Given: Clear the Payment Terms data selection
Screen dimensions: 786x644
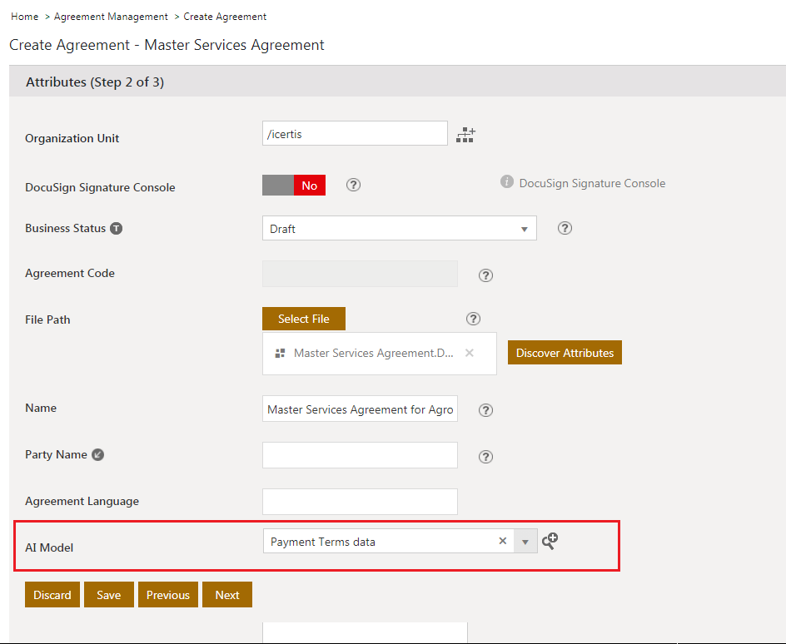Looking at the screenshot, I should click(503, 541).
